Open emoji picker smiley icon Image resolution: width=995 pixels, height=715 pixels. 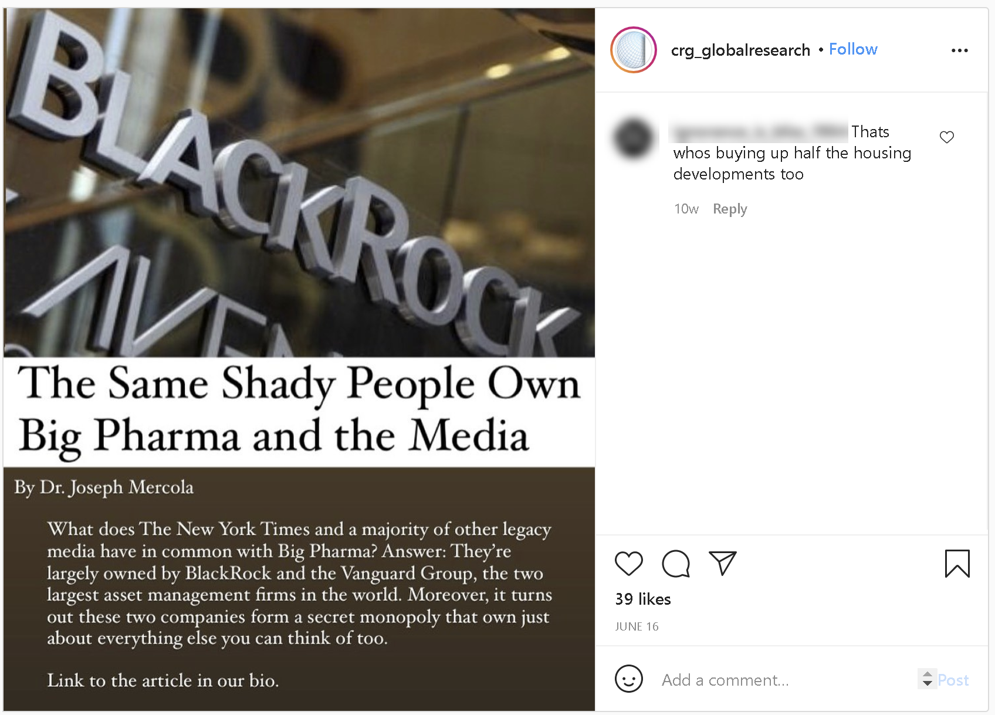[x=629, y=679]
